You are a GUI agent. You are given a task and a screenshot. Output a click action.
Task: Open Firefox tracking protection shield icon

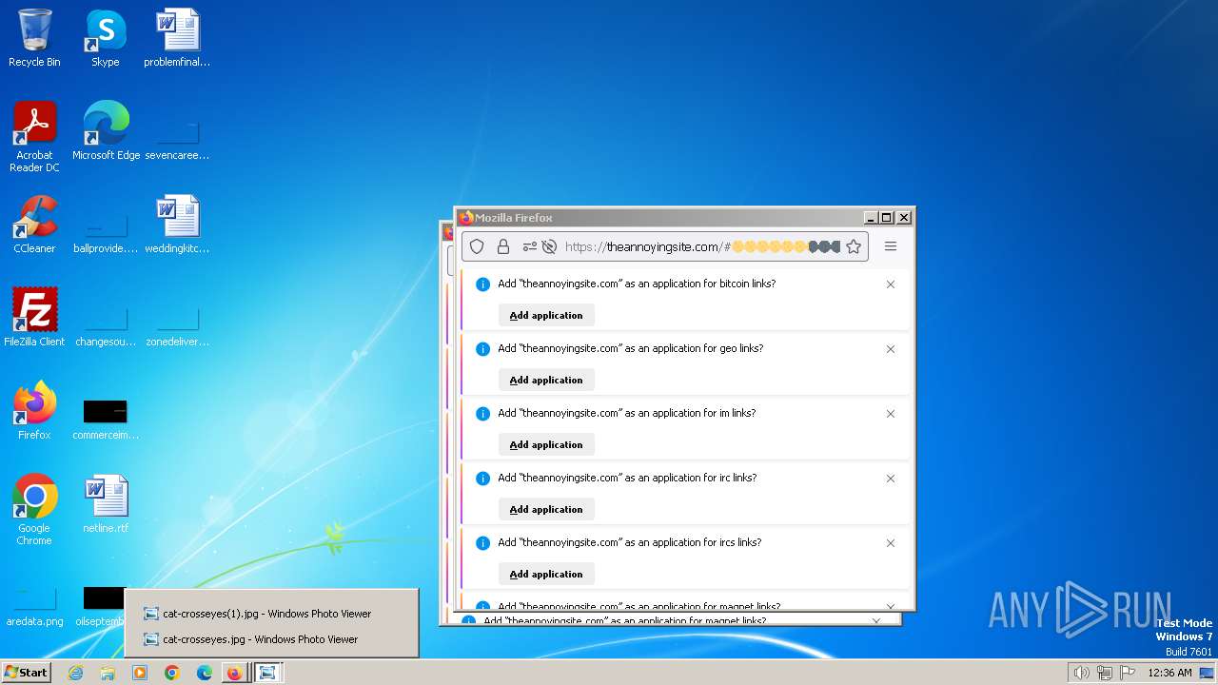click(x=478, y=246)
